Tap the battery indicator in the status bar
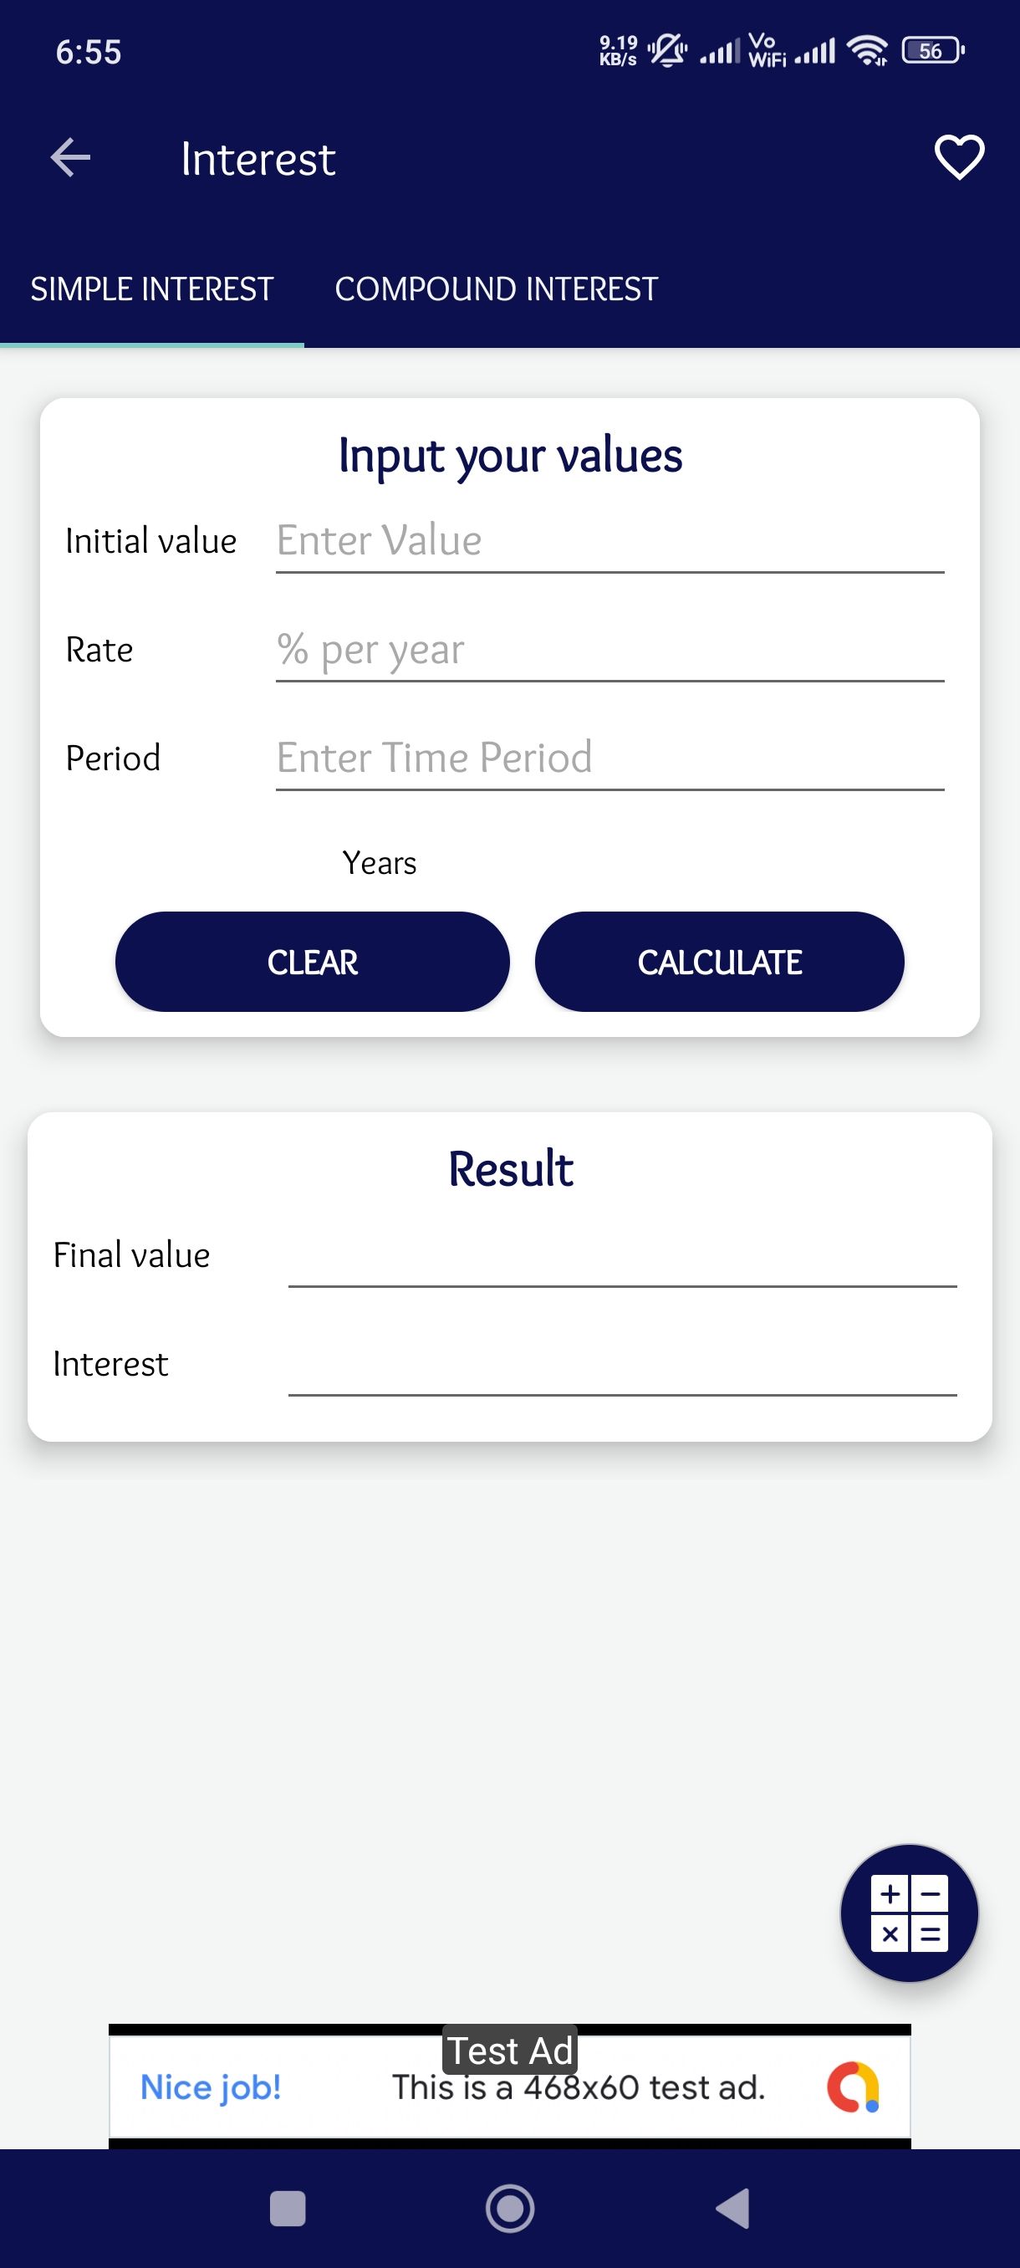This screenshot has height=2268, width=1020. [932, 51]
